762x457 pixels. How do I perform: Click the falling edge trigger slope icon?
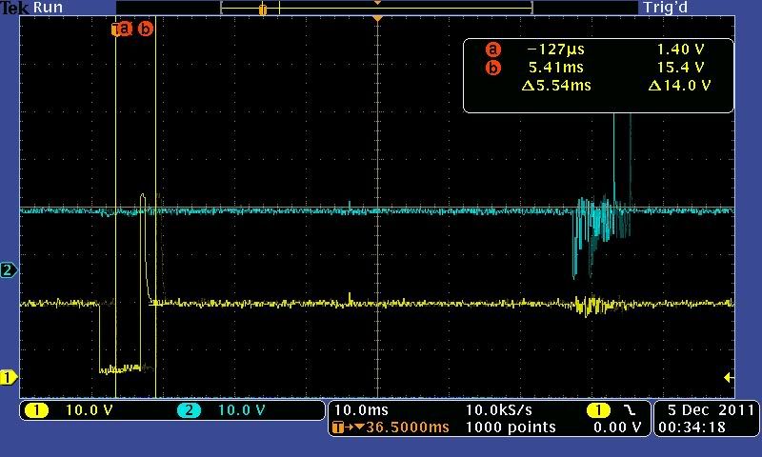[629, 410]
